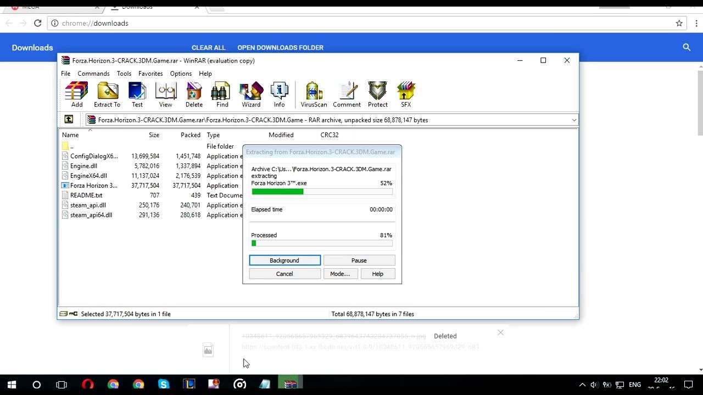703x395 pixels.
Task: Click the View toolbar icon
Action: [165, 94]
